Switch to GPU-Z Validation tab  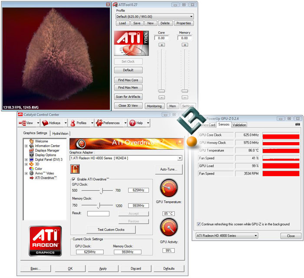239,125
